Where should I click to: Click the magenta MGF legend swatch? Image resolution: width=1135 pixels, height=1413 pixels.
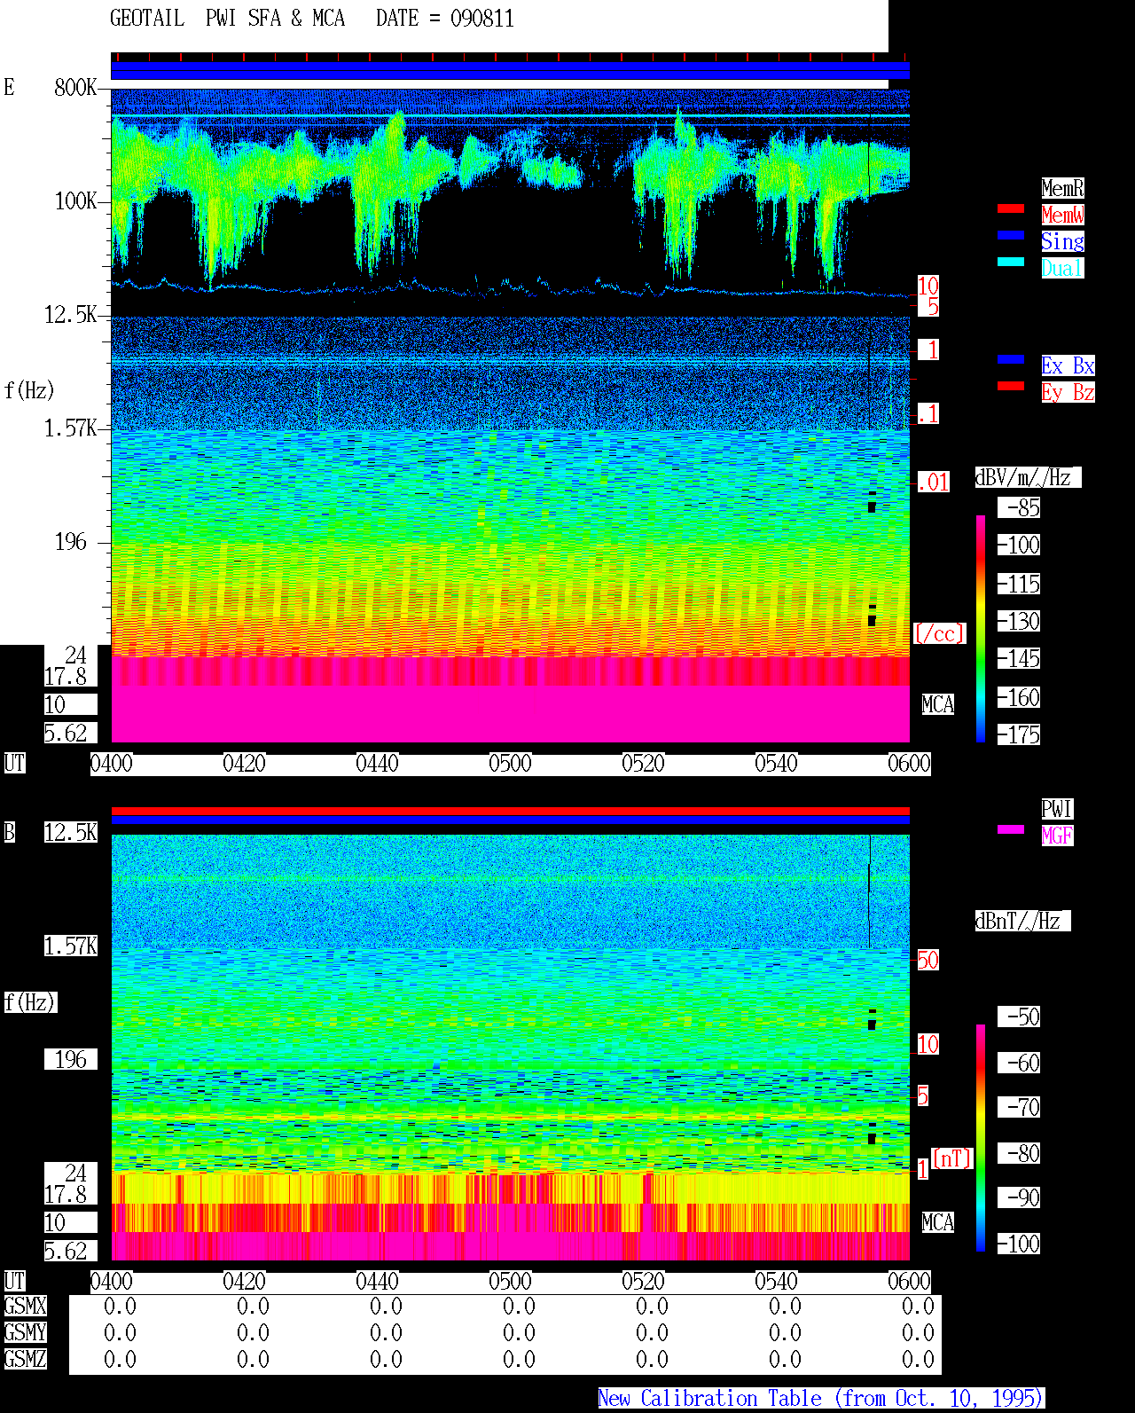(1011, 829)
